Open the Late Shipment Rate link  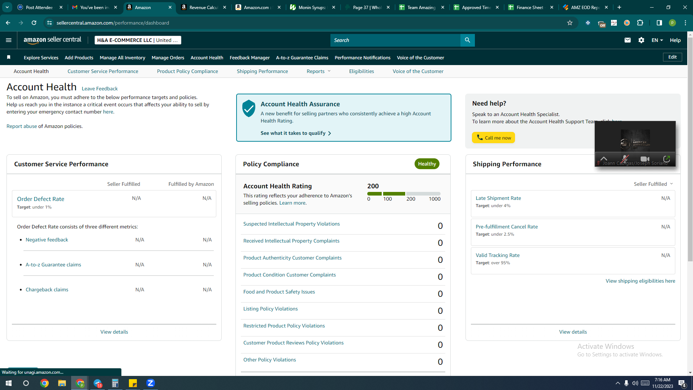pos(498,198)
